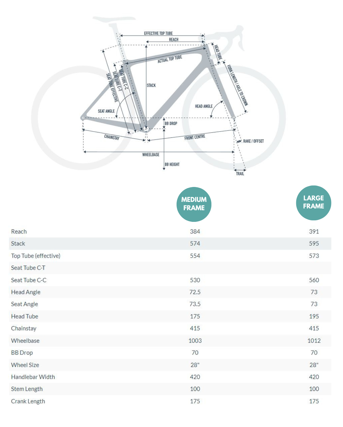Select the Seat Tube C-T table row label
343x427 pixels.
click(28, 268)
